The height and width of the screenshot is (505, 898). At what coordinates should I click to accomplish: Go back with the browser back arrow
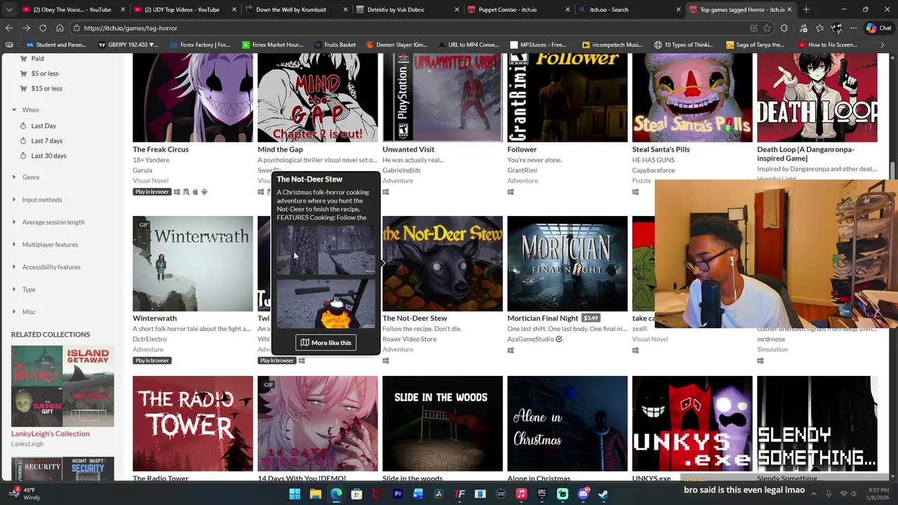click(9, 28)
